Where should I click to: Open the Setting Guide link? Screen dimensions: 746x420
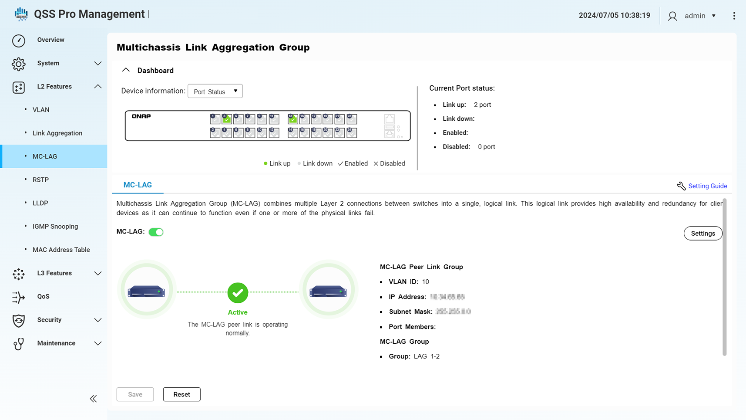[x=707, y=186]
